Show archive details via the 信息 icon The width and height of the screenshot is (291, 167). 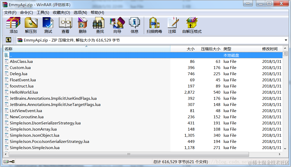point(134,25)
